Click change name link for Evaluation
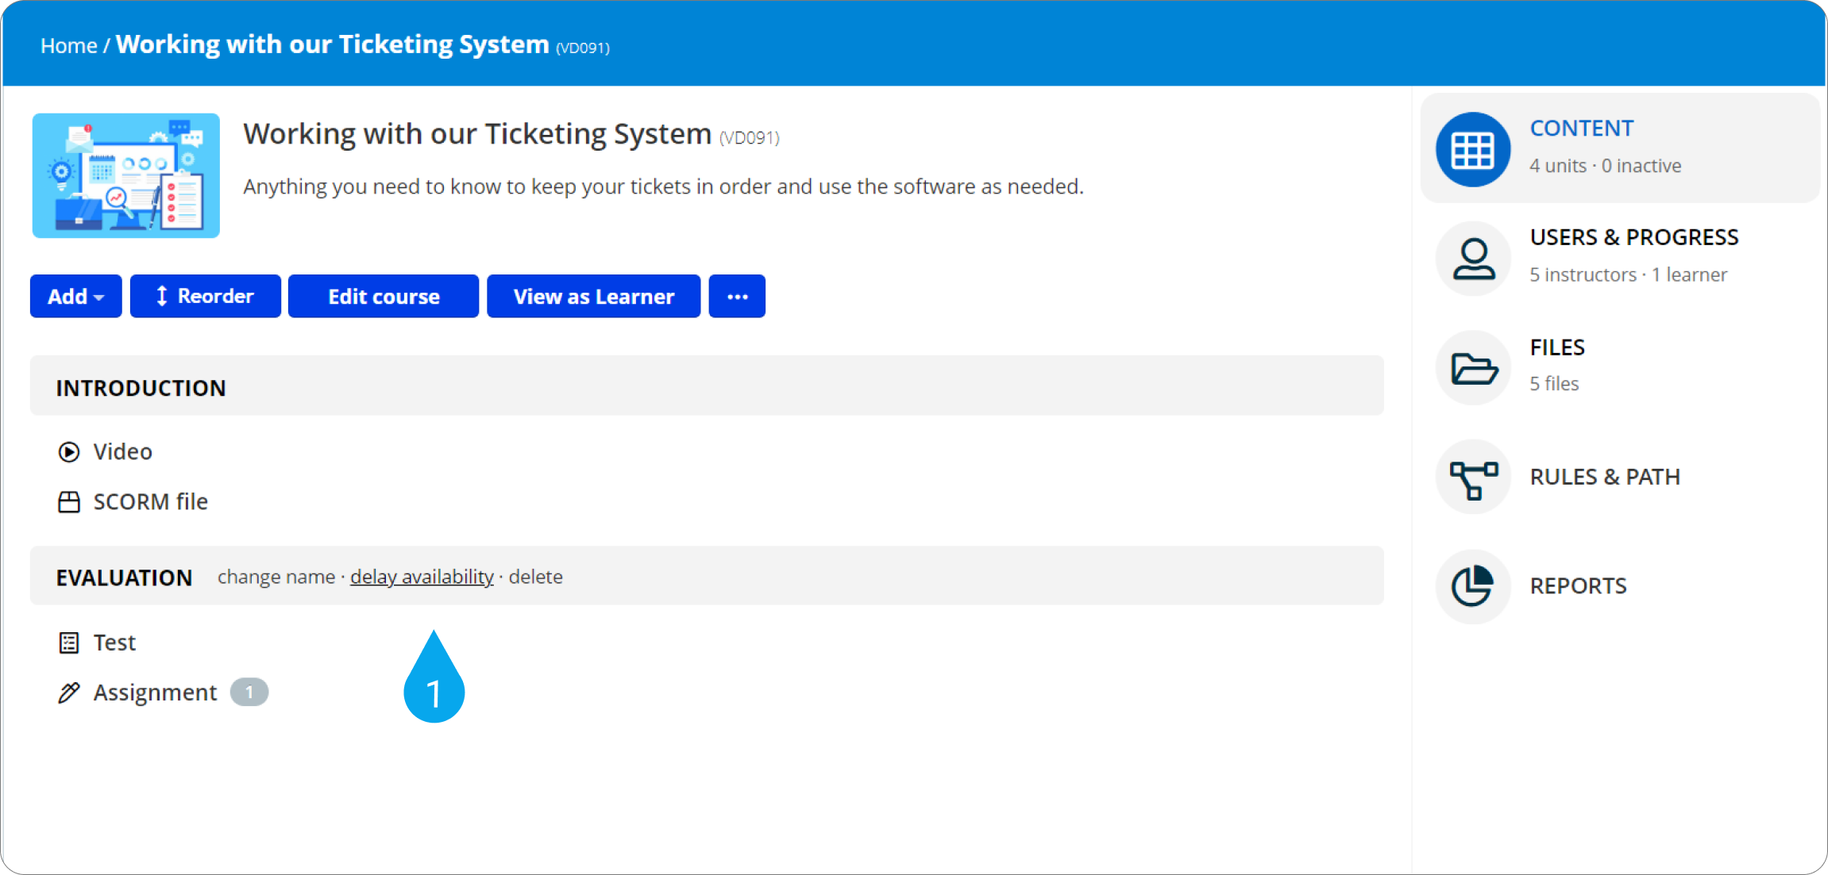 coord(276,577)
